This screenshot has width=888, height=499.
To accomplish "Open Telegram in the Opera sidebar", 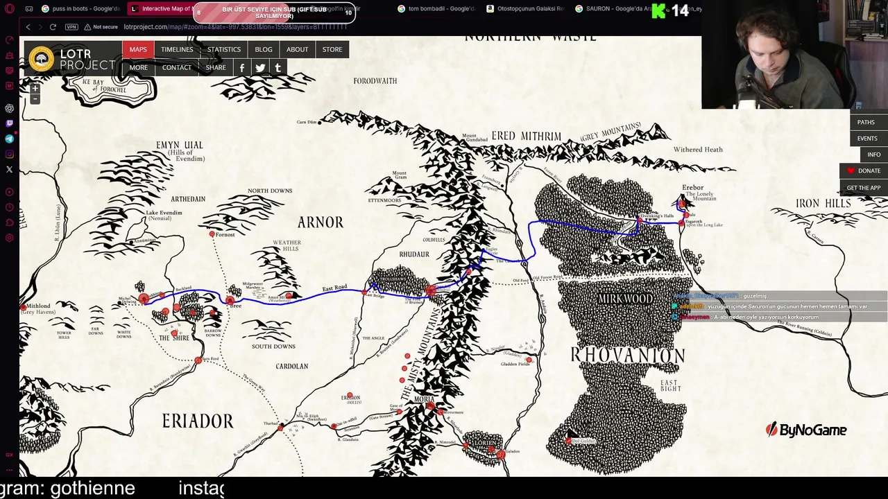I will point(9,139).
